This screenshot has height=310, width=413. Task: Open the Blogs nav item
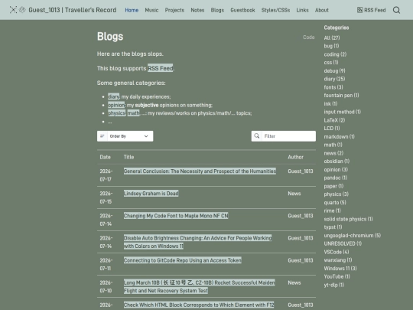click(x=217, y=10)
